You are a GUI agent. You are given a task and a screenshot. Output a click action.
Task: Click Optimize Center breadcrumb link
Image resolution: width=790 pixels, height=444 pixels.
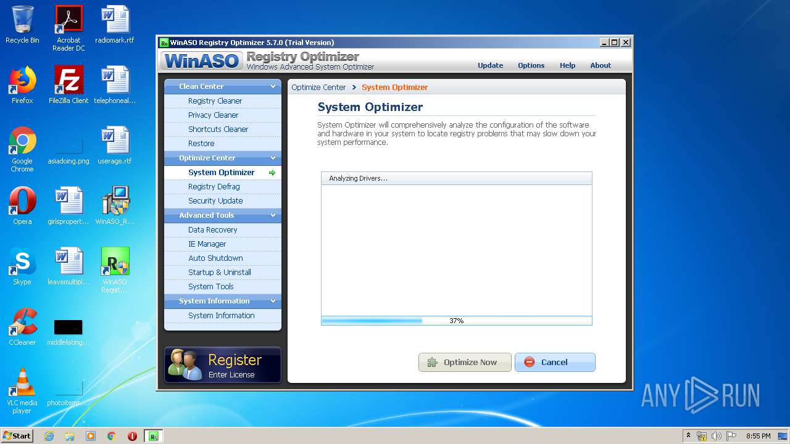(318, 88)
